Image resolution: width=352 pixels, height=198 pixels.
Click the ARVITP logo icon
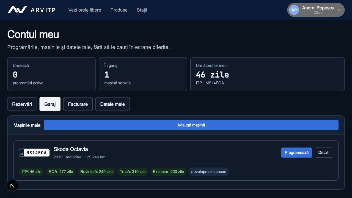(x=17, y=10)
